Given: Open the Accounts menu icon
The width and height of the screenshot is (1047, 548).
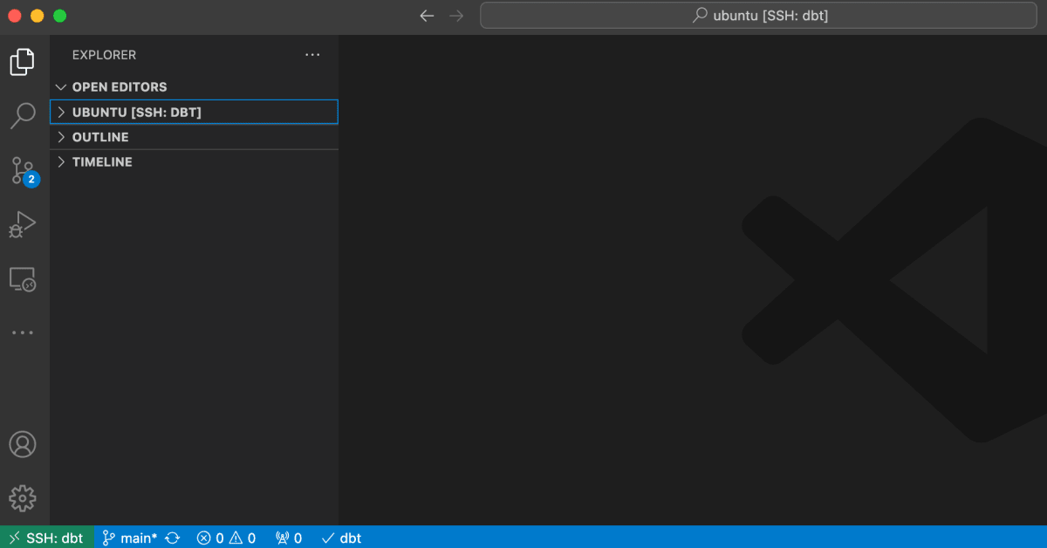Looking at the screenshot, I should pyautogui.click(x=23, y=444).
